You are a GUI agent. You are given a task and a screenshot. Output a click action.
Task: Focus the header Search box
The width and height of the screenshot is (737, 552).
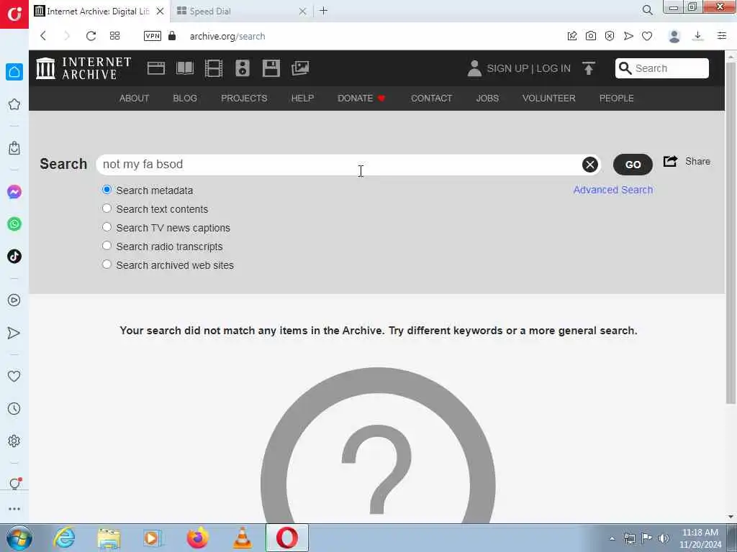point(662,68)
